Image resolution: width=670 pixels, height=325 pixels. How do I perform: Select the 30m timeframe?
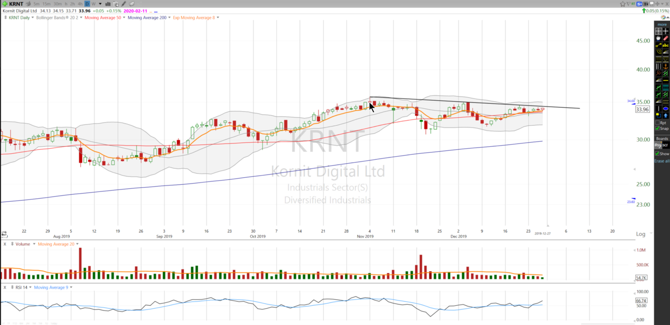tap(58, 4)
